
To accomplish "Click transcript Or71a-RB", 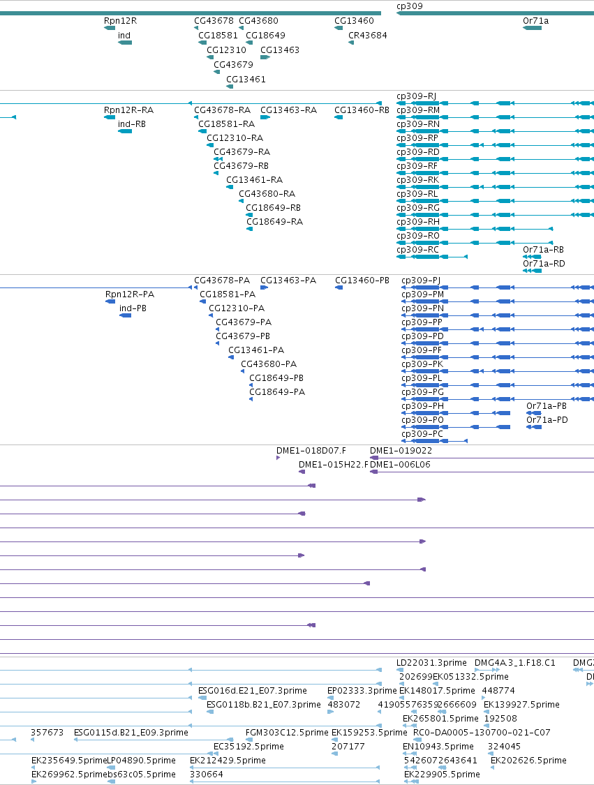I will pos(544,250).
